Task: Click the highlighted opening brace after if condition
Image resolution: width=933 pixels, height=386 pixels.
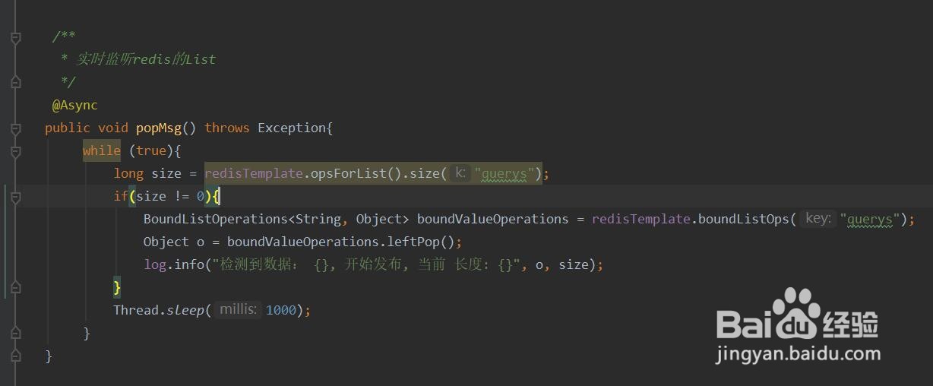Action: (x=216, y=196)
